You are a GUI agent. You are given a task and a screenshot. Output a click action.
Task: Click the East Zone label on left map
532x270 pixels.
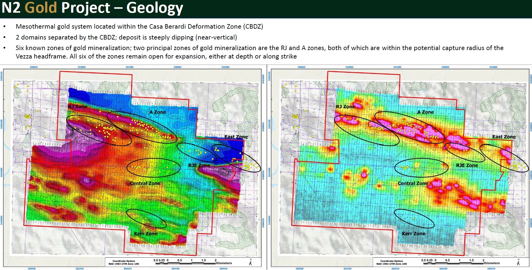click(x=236, y=137)
